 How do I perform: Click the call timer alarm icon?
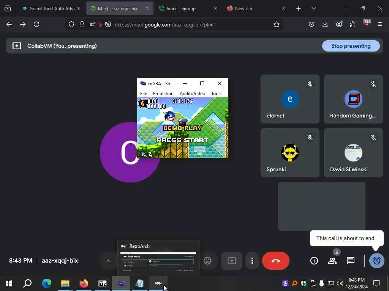[x=376, y=261]
